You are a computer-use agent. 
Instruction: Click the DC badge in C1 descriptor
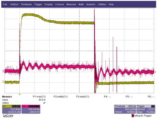(18, 106)
